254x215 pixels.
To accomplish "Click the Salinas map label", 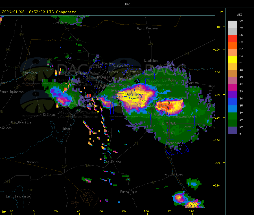I will point(49,115).
